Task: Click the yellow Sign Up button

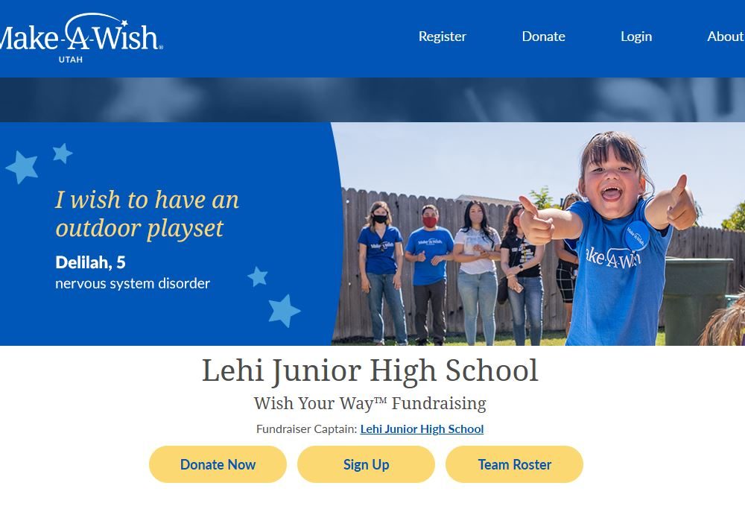Action: pos(366,464)
